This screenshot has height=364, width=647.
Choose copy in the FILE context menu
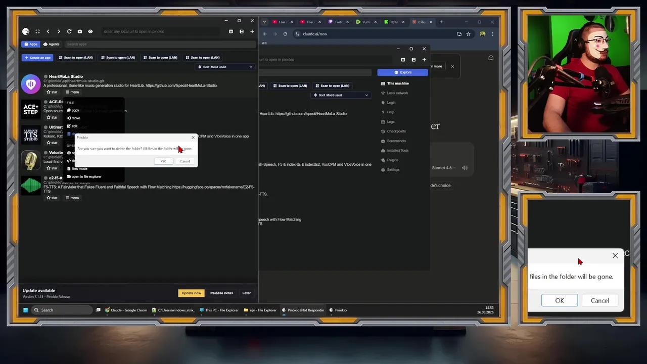[73, 110]
